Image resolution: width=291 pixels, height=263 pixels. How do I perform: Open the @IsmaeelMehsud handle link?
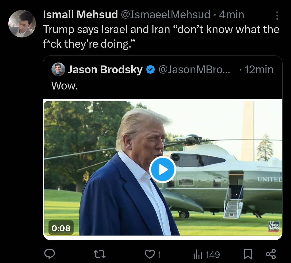(165, 15)
